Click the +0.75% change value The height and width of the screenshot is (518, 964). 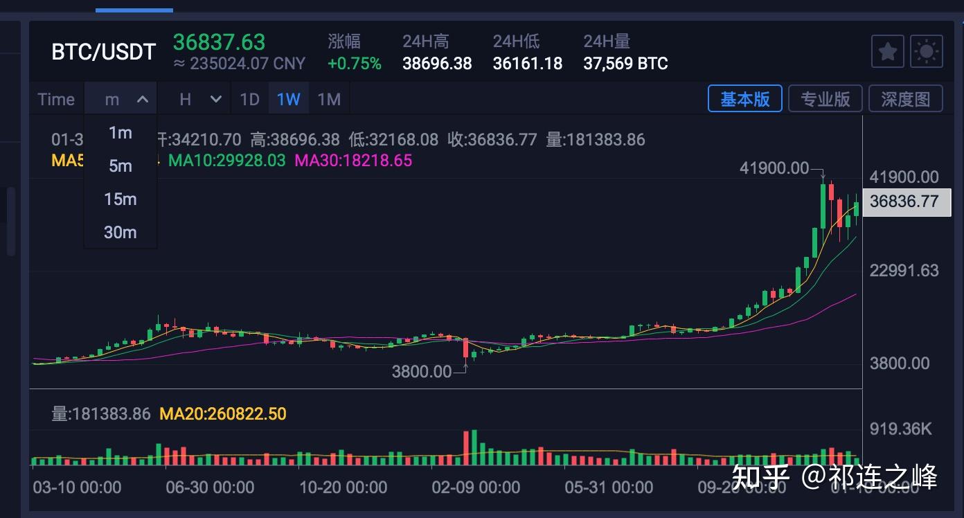point(355,64)
